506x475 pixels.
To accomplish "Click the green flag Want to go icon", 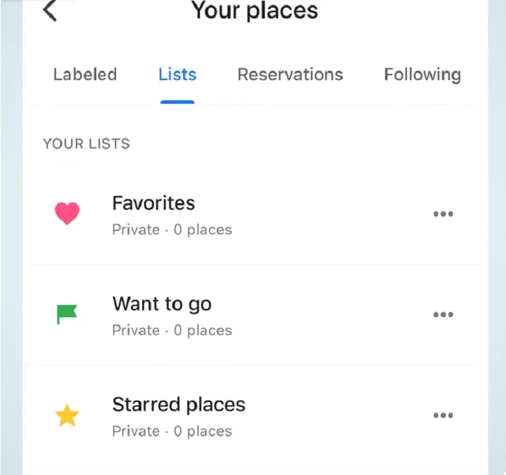I will point(67,314).
